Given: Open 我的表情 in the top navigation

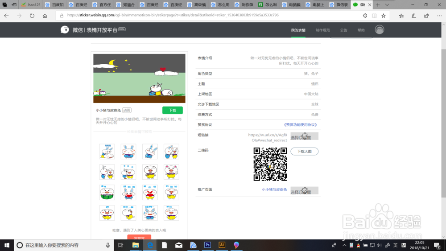Looking at the screenshot, I should click(298, 30).
